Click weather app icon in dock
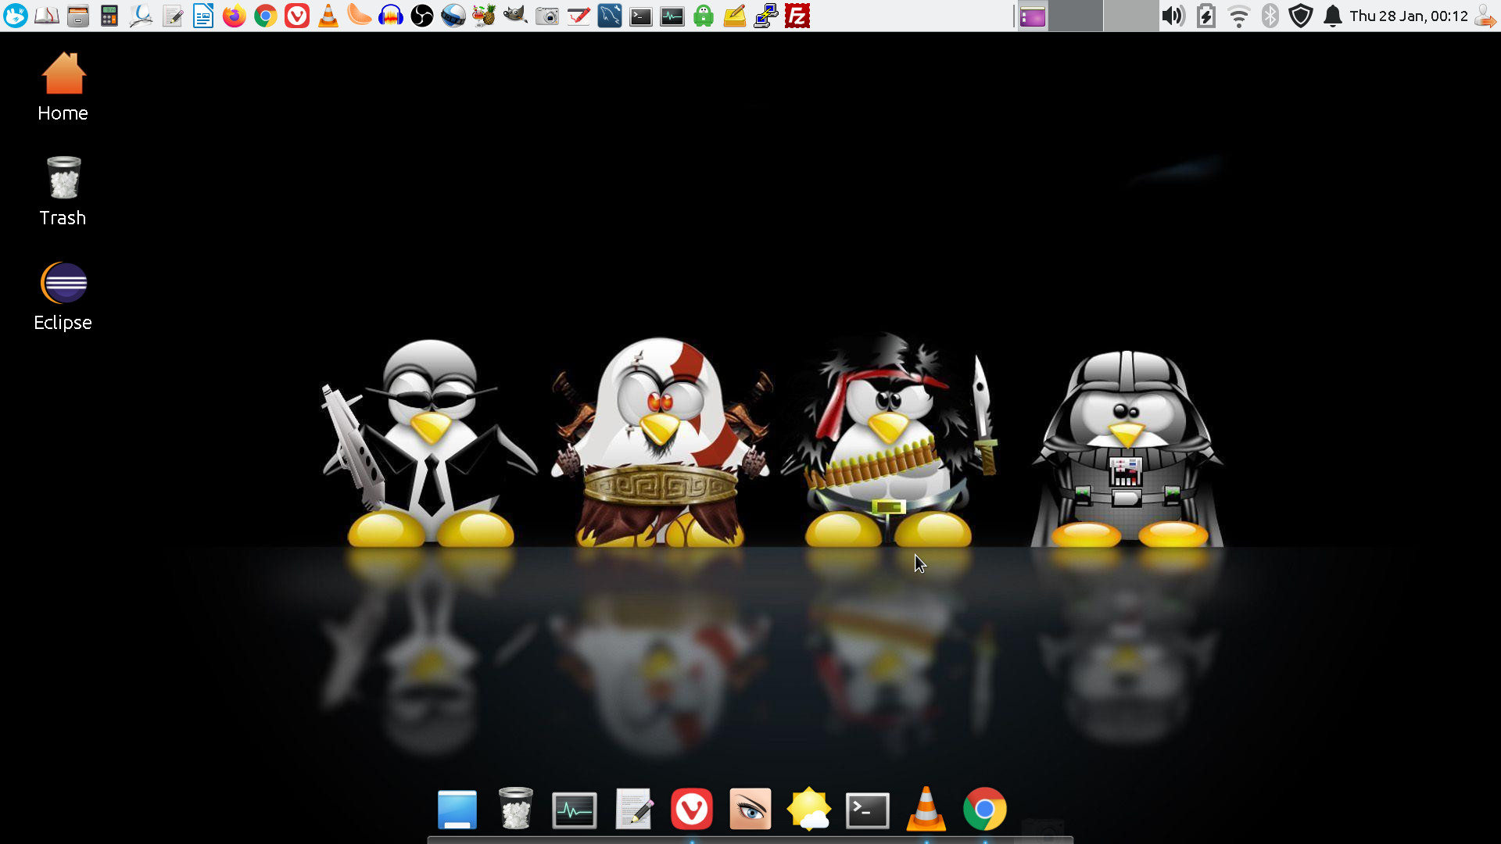This screenshot has width=1501, height=844. pyautogui.click(x=808, y=809)
